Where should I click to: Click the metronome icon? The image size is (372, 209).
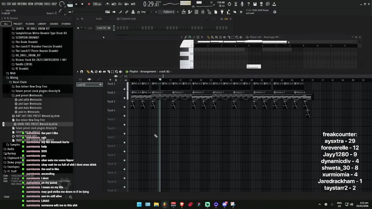click(x=108, y=4)
